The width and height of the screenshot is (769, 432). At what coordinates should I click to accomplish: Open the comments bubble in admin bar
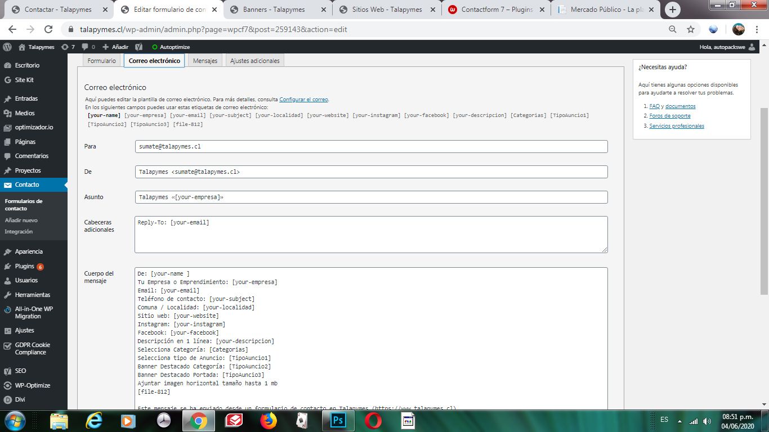point(88,47)
